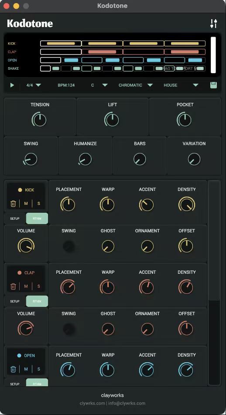Click the KICK VOLUME knob

[x=26, y=246]
